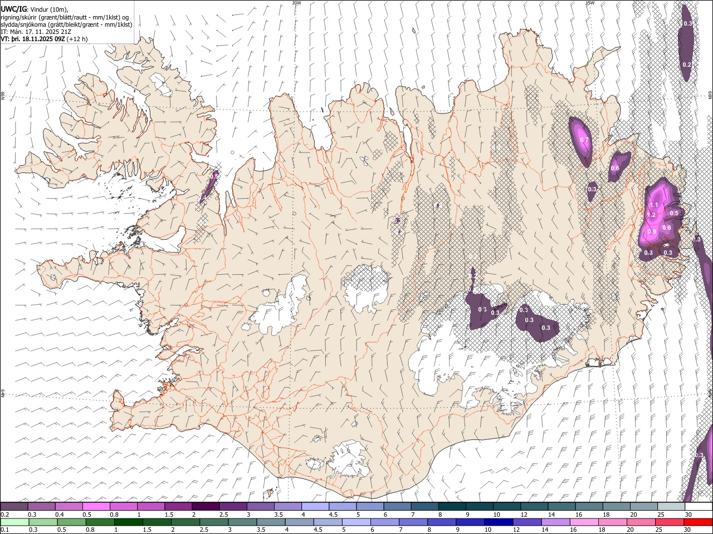Select lower legend swatch between 3.5 and 4
Viewport: 713px width, 534px height.
[x=271, y=522]
